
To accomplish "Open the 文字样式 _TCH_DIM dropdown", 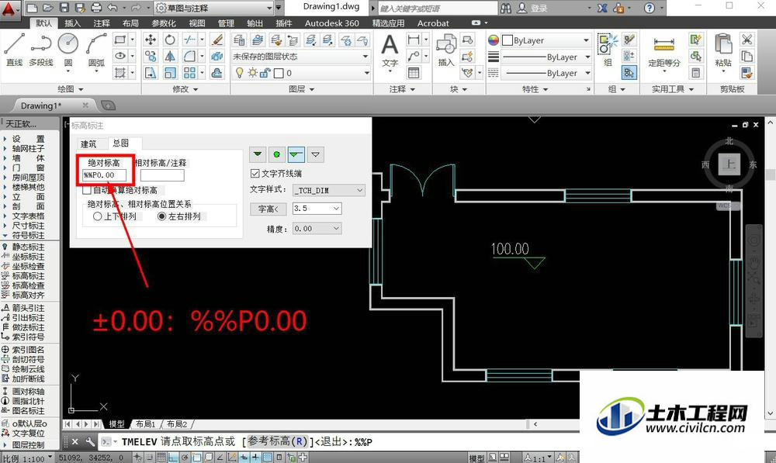I will pyautogui.click(x=329, y=190).
